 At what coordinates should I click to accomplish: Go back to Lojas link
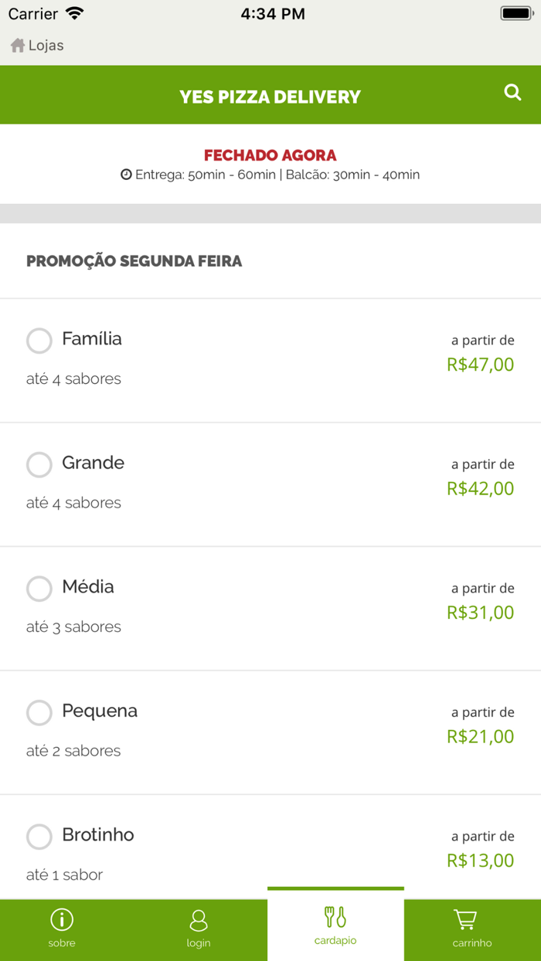pyautogui.click(x=46, y=46)
